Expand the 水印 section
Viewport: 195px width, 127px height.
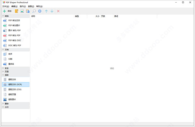coord(16,107)
